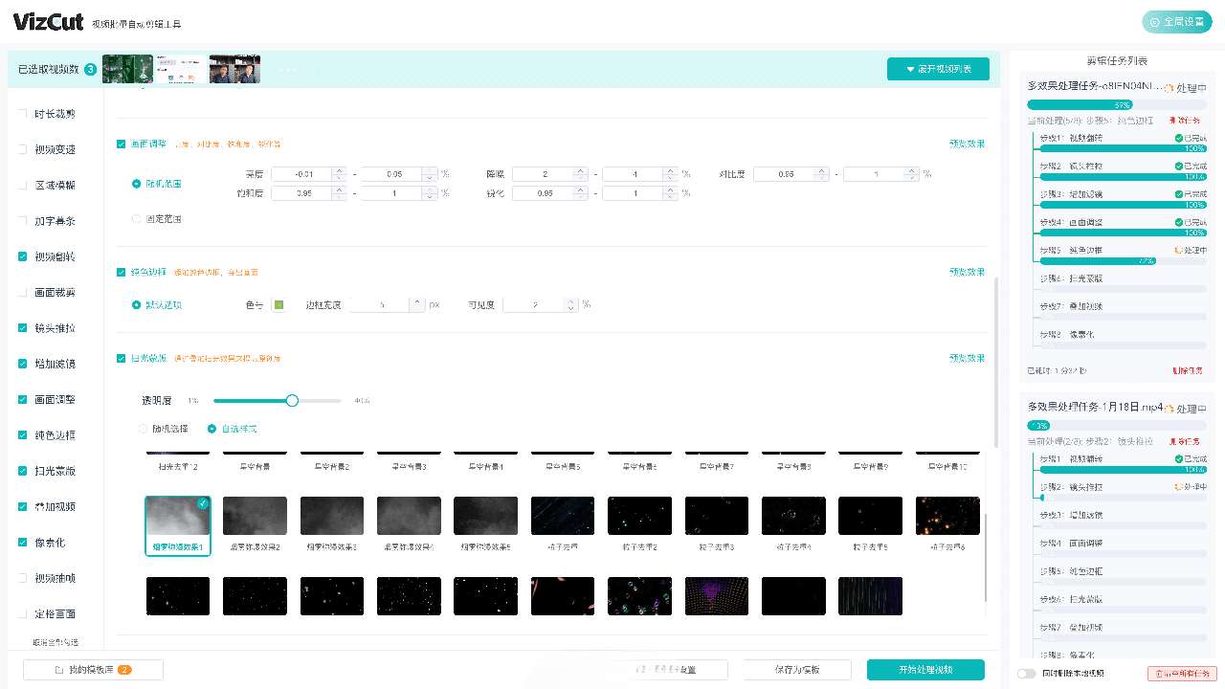Select 自选样式 radio option

pyautogui.click(x=212, y=429)
